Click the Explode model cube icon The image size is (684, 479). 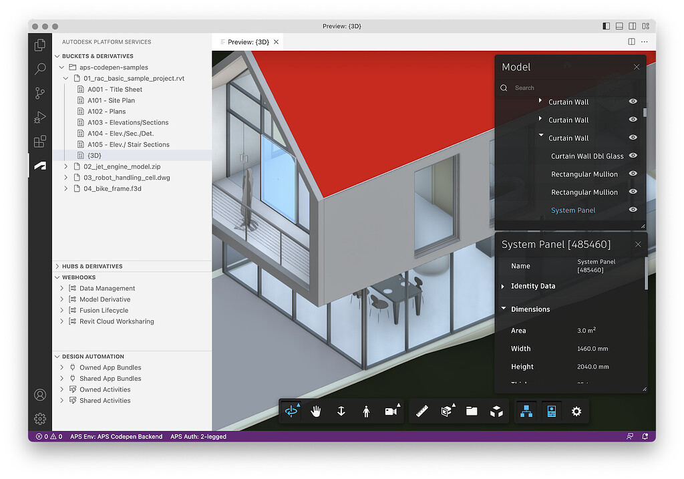[496, 412]
